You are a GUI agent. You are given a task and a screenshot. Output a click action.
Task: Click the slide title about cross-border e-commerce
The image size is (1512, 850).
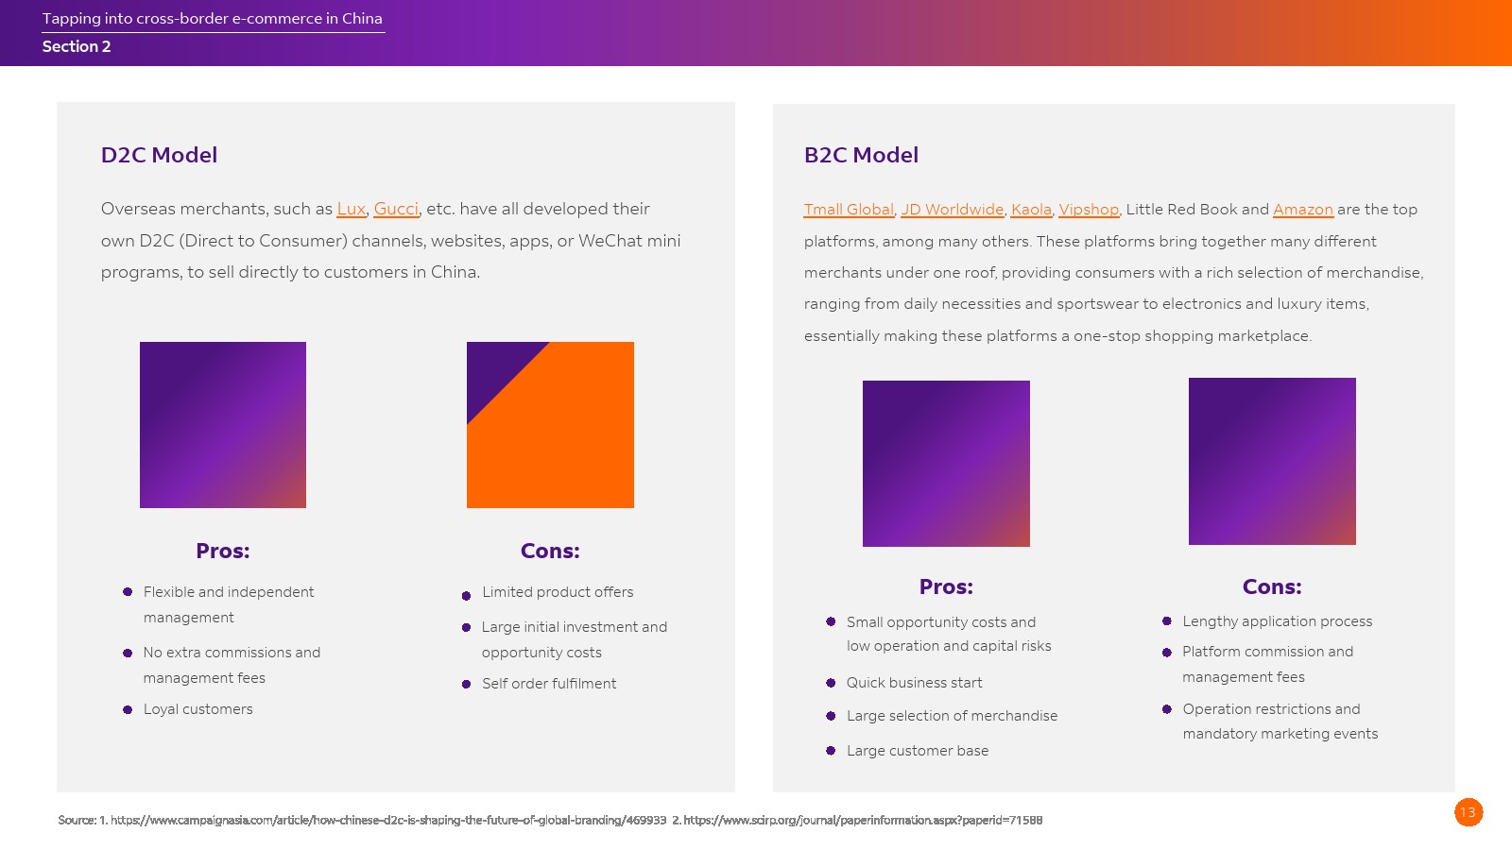click(x=213, y=19)
